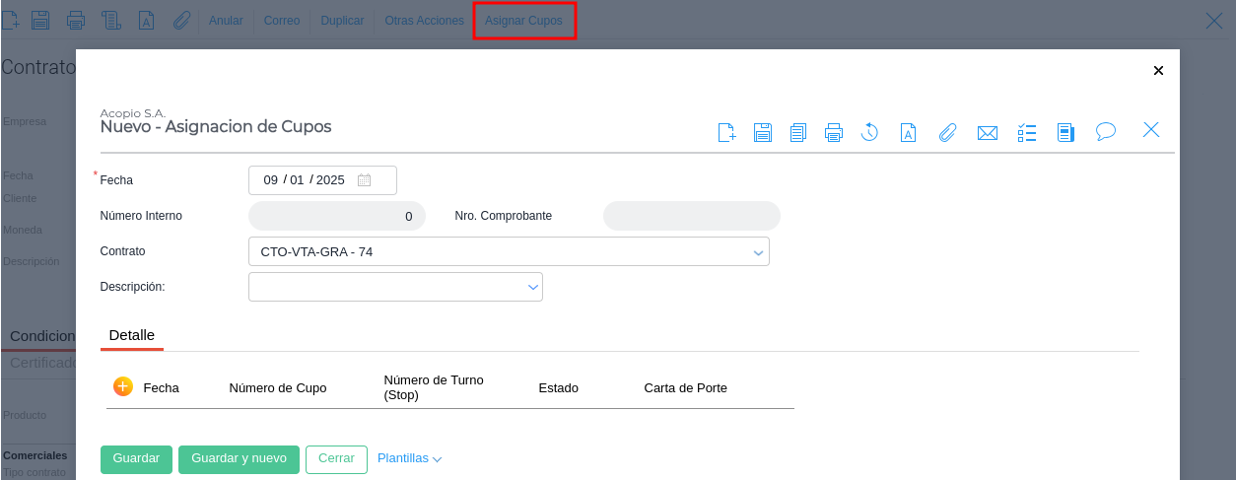The image size is (1236, 480).
Task: Click the orange plus icon to add detail row
Action: click(122, 386)
